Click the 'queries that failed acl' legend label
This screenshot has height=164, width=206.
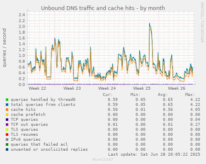[39, 144]
